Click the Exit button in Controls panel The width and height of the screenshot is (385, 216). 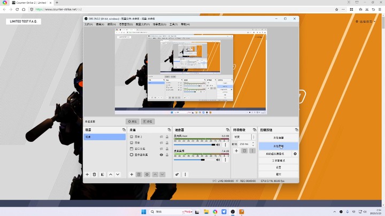279,174
